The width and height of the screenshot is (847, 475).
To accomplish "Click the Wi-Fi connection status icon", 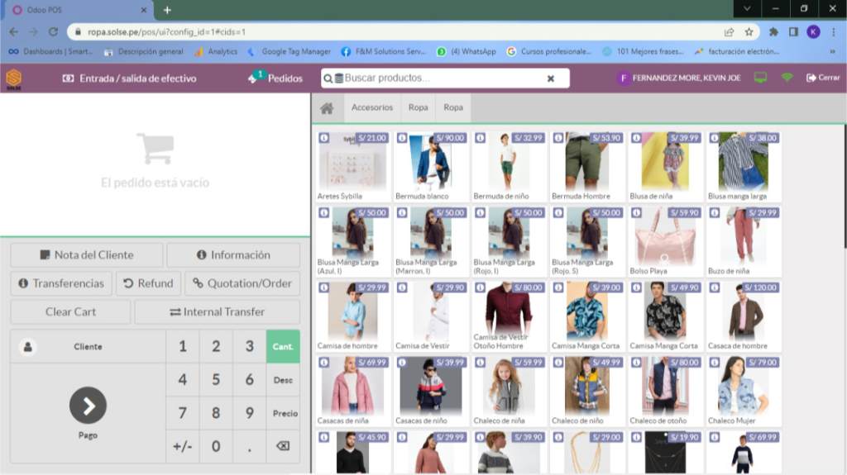I will (x=787, y=78).
